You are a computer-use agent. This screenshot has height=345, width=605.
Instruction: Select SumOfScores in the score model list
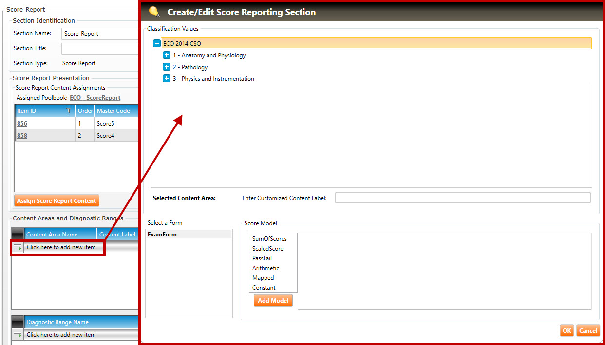[269, 239]
